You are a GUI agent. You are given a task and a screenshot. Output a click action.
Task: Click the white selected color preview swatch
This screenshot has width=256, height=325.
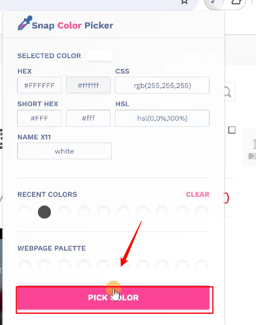[100, 56]
